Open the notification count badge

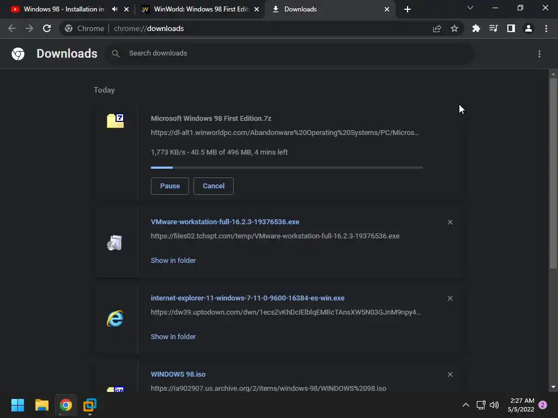(543, 405)
